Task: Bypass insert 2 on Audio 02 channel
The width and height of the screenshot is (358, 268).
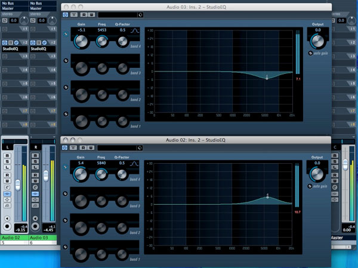Action: [x=5, y=43]
